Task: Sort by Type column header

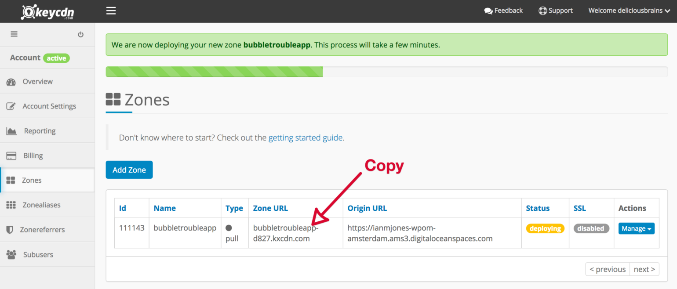Action: (234, 209)
